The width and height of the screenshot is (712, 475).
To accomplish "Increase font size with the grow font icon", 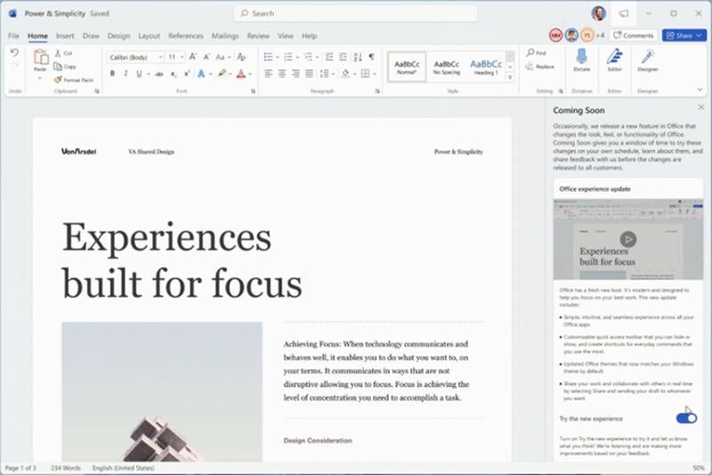I will [193, 57].
